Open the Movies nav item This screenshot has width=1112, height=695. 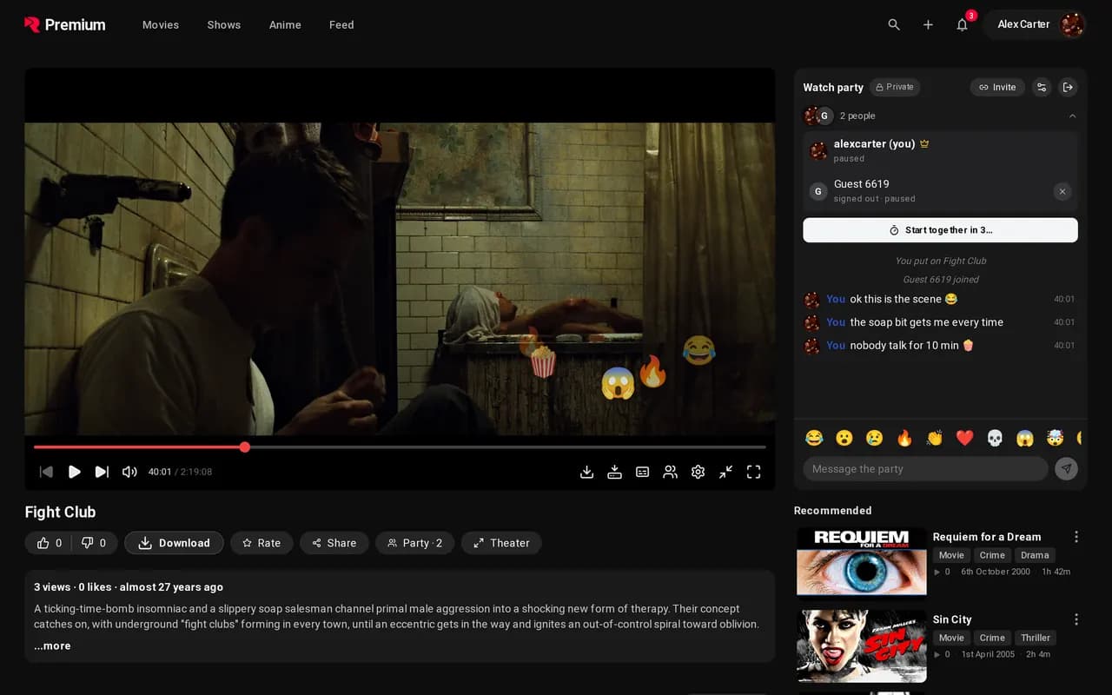[x=161, y=24]
